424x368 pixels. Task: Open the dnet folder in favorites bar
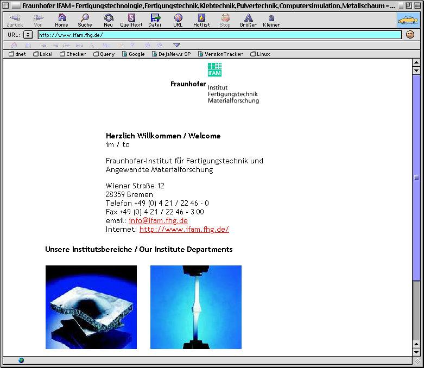pyautogui.click(x=17, y=54)
